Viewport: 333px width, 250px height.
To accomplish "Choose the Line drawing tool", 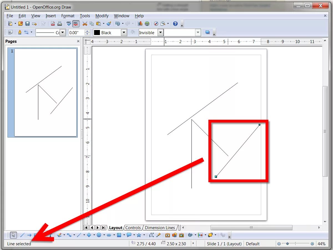I will point(22,235).
